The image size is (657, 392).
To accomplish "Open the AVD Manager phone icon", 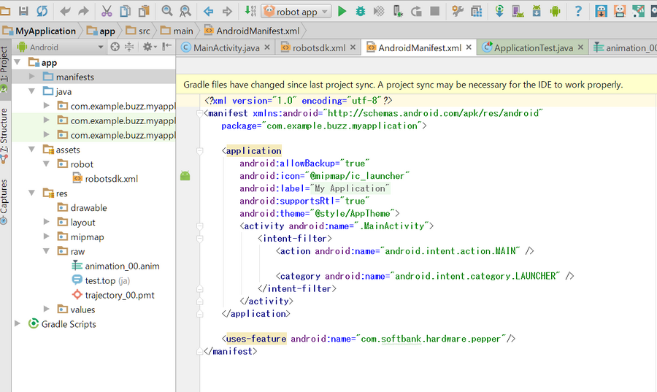I will (x=518, y=11).
